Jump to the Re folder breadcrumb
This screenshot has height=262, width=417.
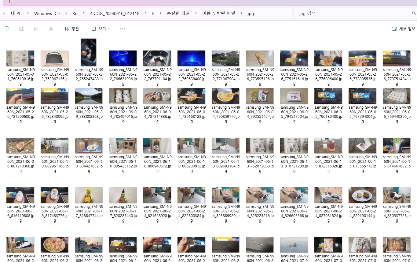click(75, 13)
